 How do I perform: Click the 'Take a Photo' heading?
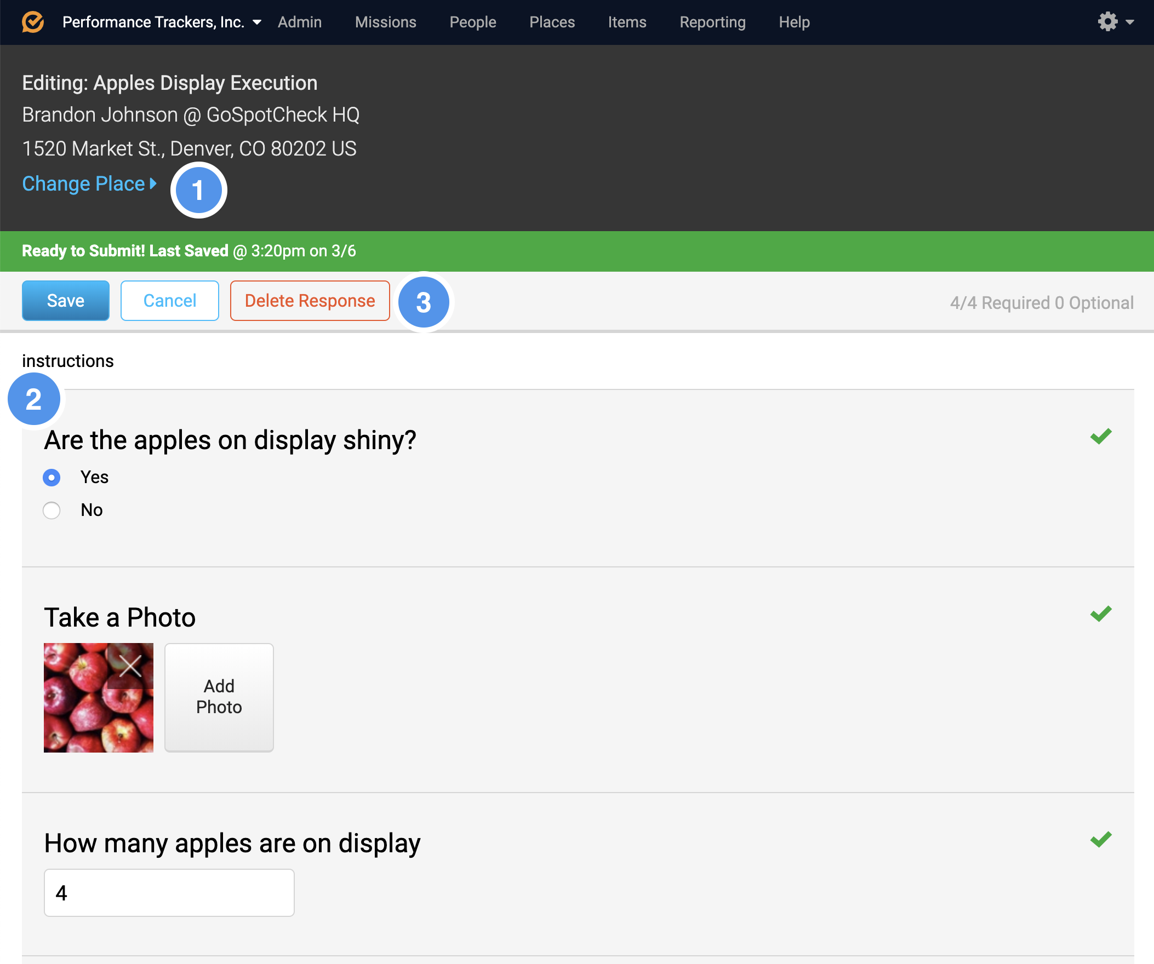point(120,617)
